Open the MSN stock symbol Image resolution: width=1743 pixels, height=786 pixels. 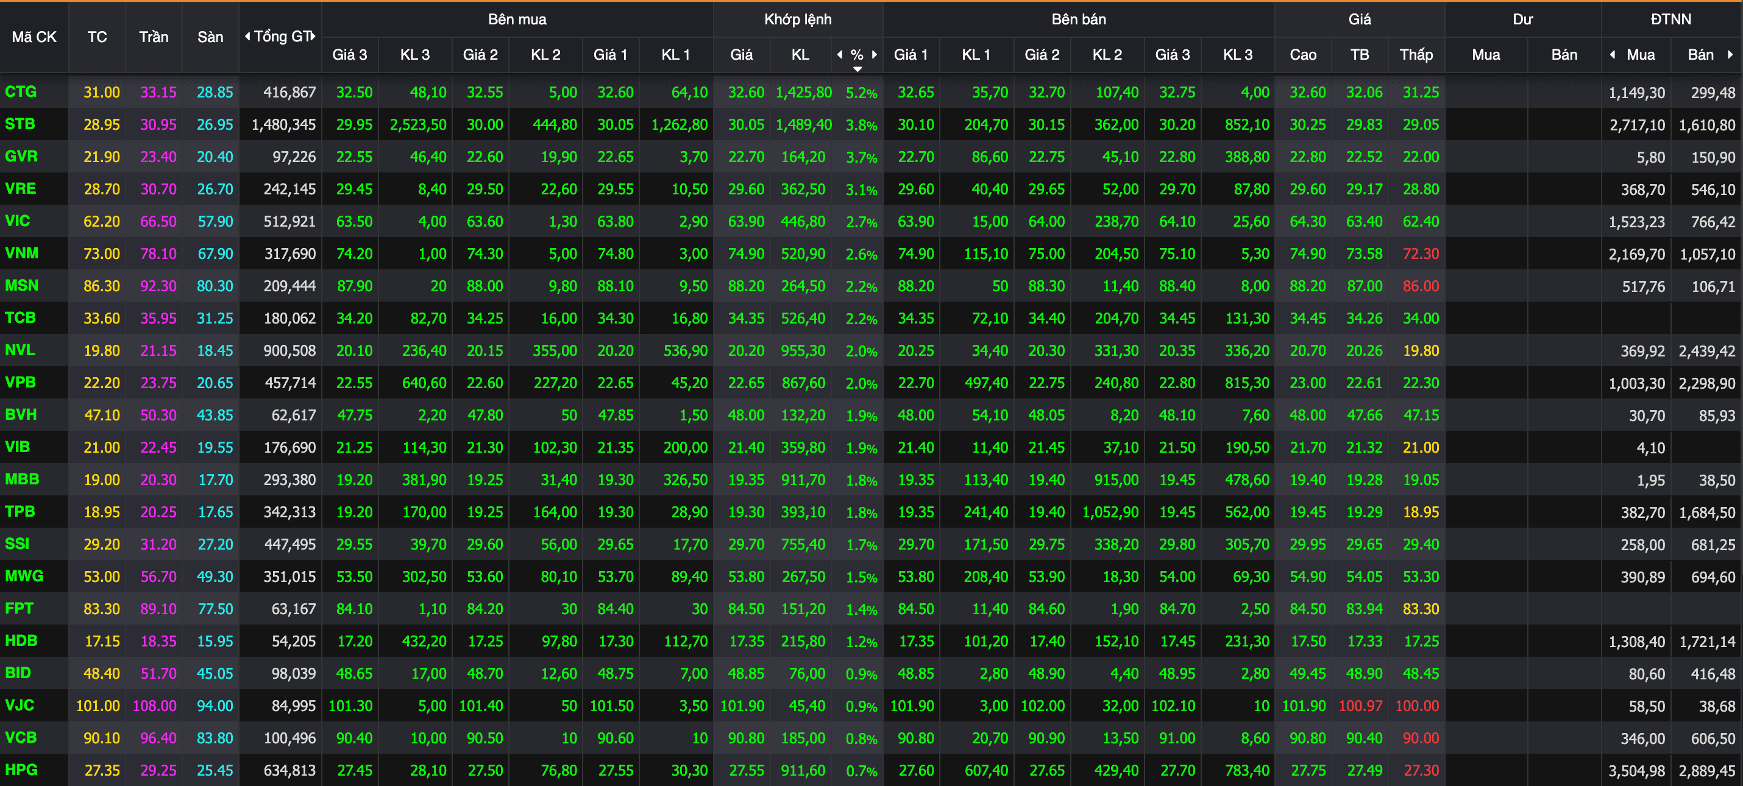point(22,285)
